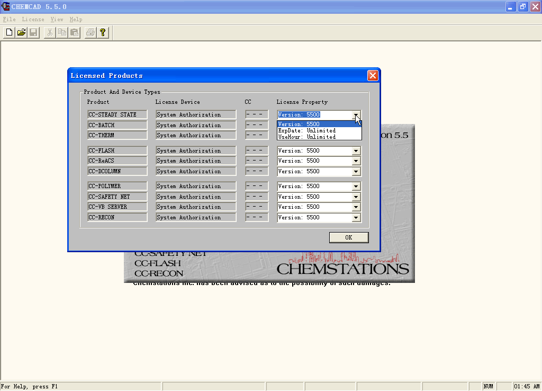Image resolution: width=542 pixels, height=391 pixels.
Task: Click the CC-POLYMER product field
Action: tap(117, 186)
